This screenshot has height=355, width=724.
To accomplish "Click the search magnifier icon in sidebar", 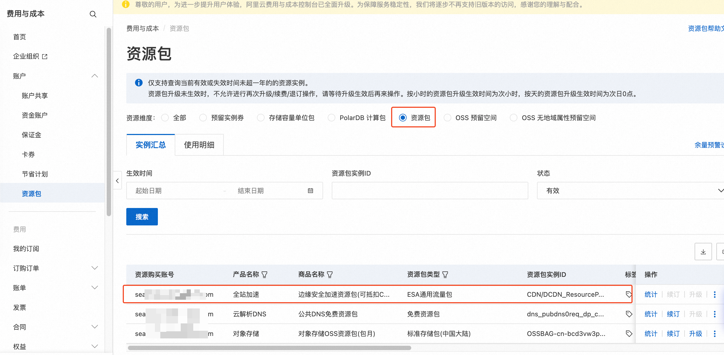I will click(x=93, y=14).
